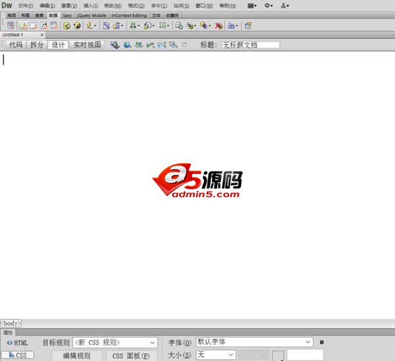Image resolution: width=395 pixels, height=361 pixels.
Task: Open the person-shaped Site menu icon
Action: [x=285, y=5]
